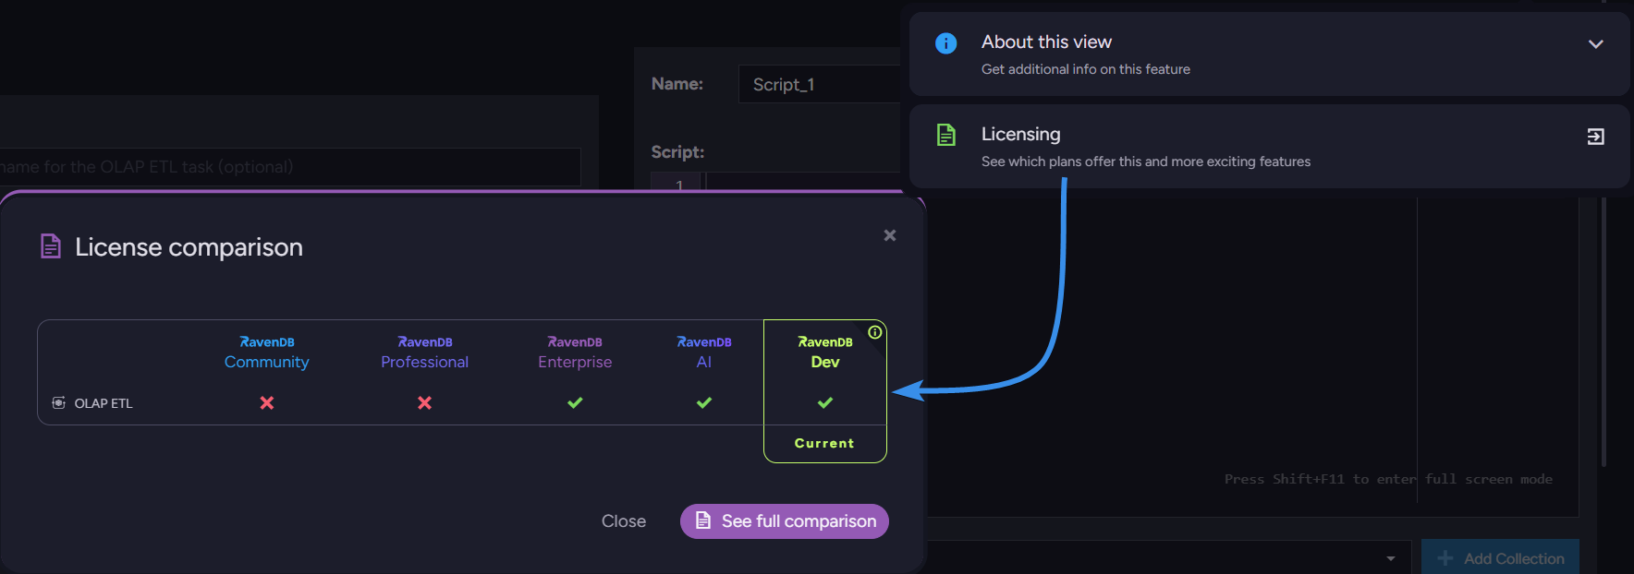Expand the About this view panel chevron

pos(1596,44)
